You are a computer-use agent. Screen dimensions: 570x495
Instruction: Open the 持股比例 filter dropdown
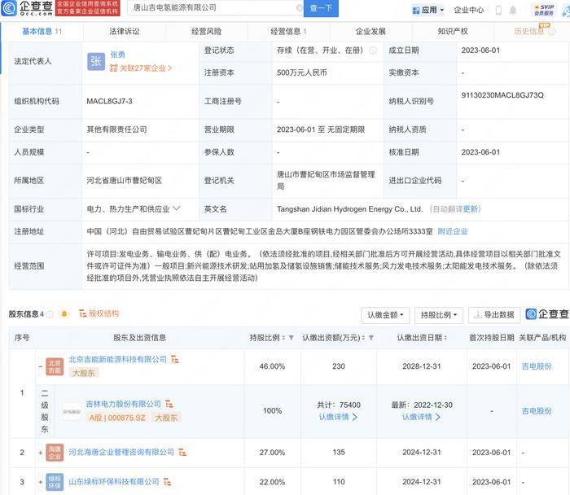click(x=439, y=315)
